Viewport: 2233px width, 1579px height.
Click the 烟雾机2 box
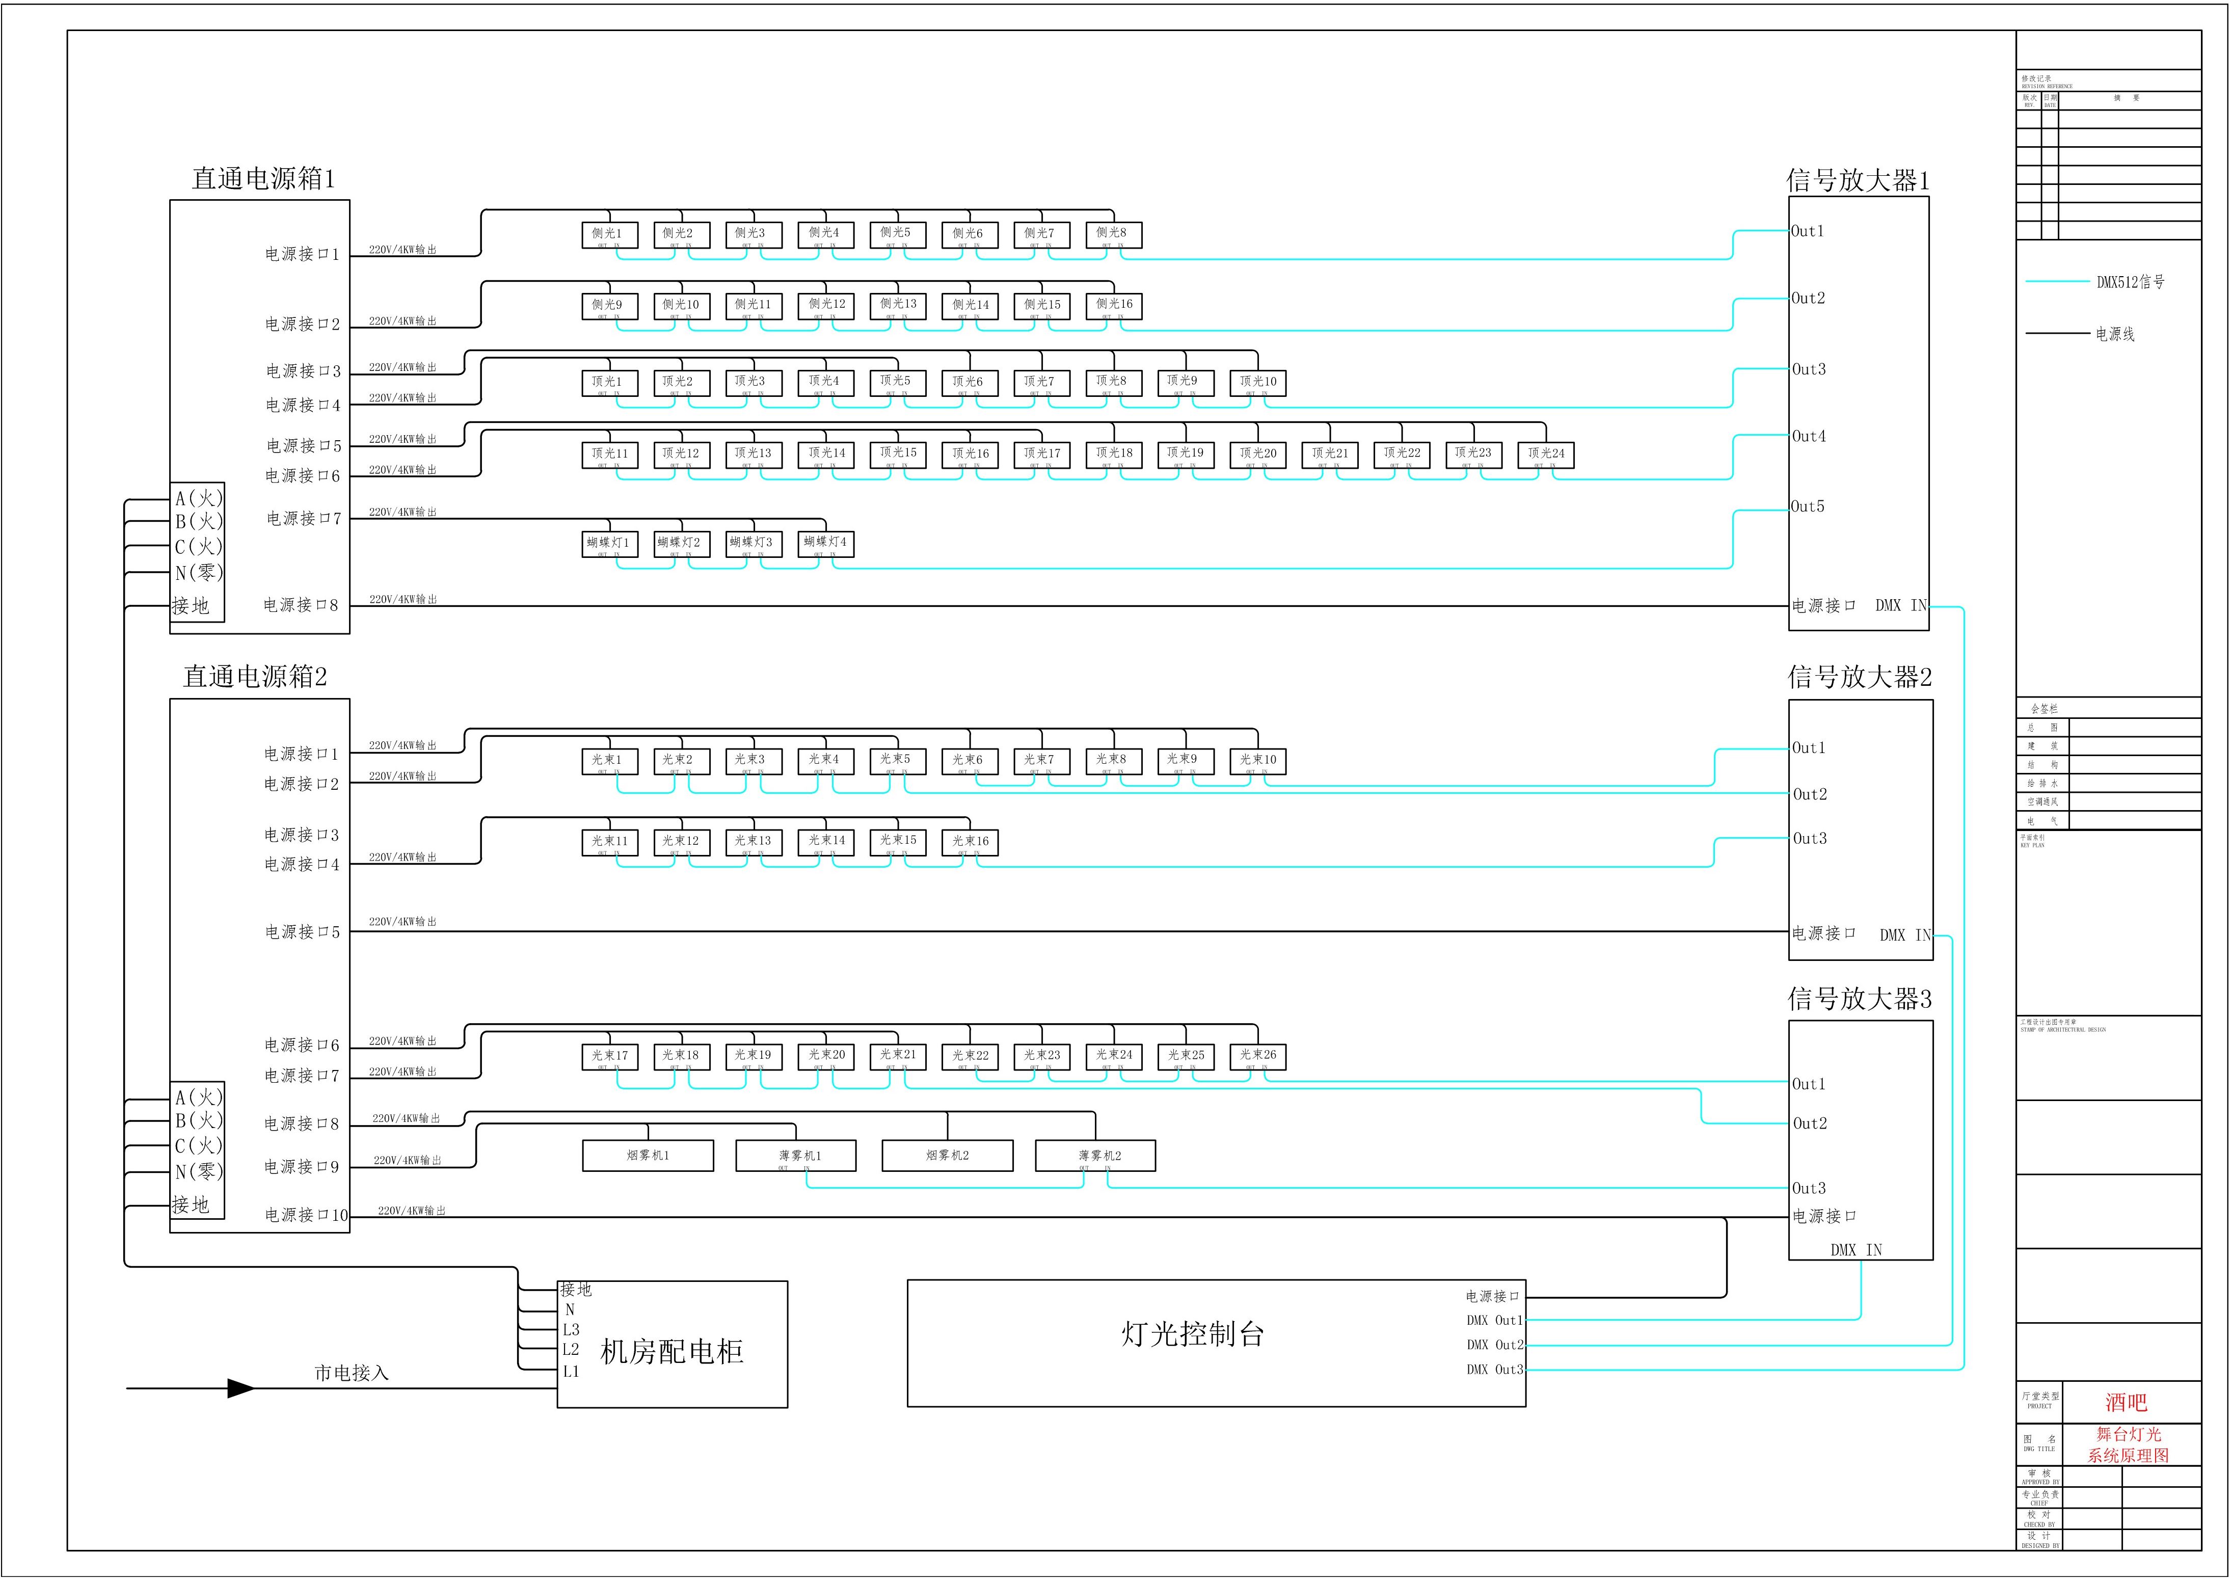(x=947, y=1156)
